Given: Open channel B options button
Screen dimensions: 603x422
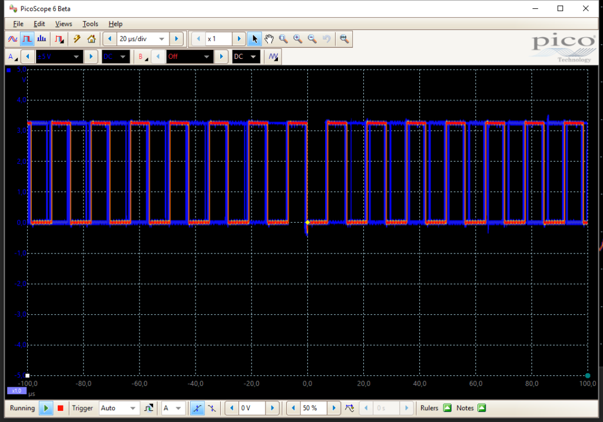Looking at the screenshot, I should pos(143,57).
